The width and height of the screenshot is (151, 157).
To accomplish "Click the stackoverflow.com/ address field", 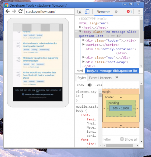I will pyautogui.click(x=49, y=11).
